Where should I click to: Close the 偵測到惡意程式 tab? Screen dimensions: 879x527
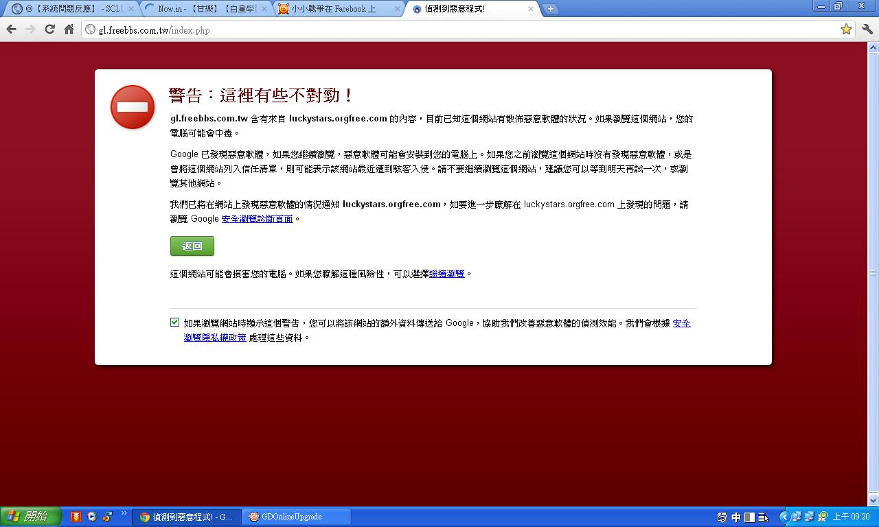[530, 9]
